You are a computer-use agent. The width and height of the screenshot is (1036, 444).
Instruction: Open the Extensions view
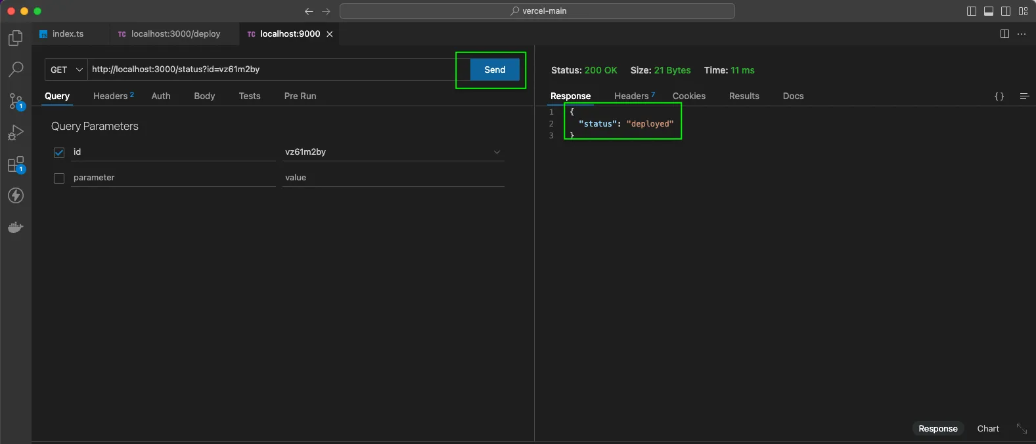point(16,165)
